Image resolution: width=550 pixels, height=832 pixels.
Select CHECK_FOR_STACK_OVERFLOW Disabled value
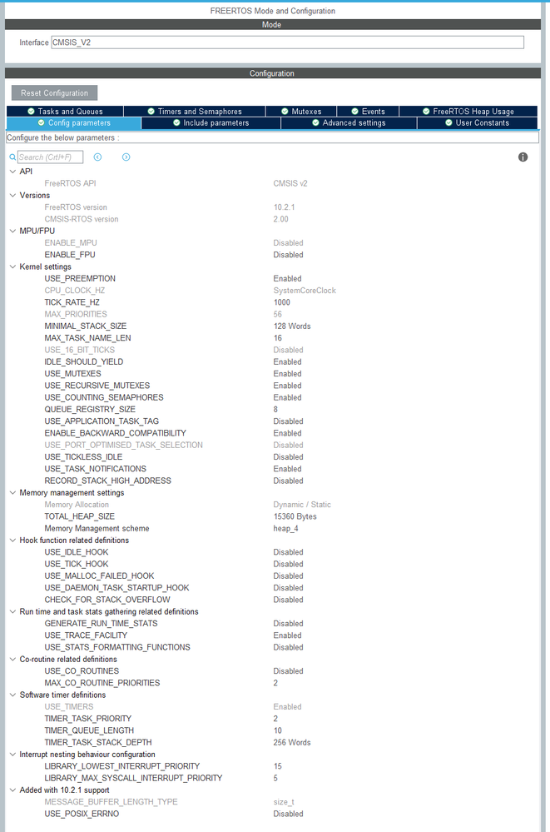coord(288,600)
